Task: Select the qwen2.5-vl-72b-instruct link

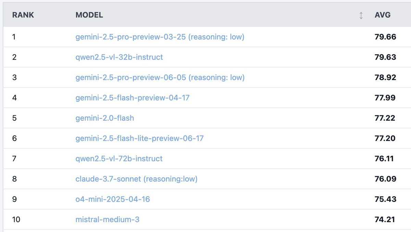Action: [119, 158]
